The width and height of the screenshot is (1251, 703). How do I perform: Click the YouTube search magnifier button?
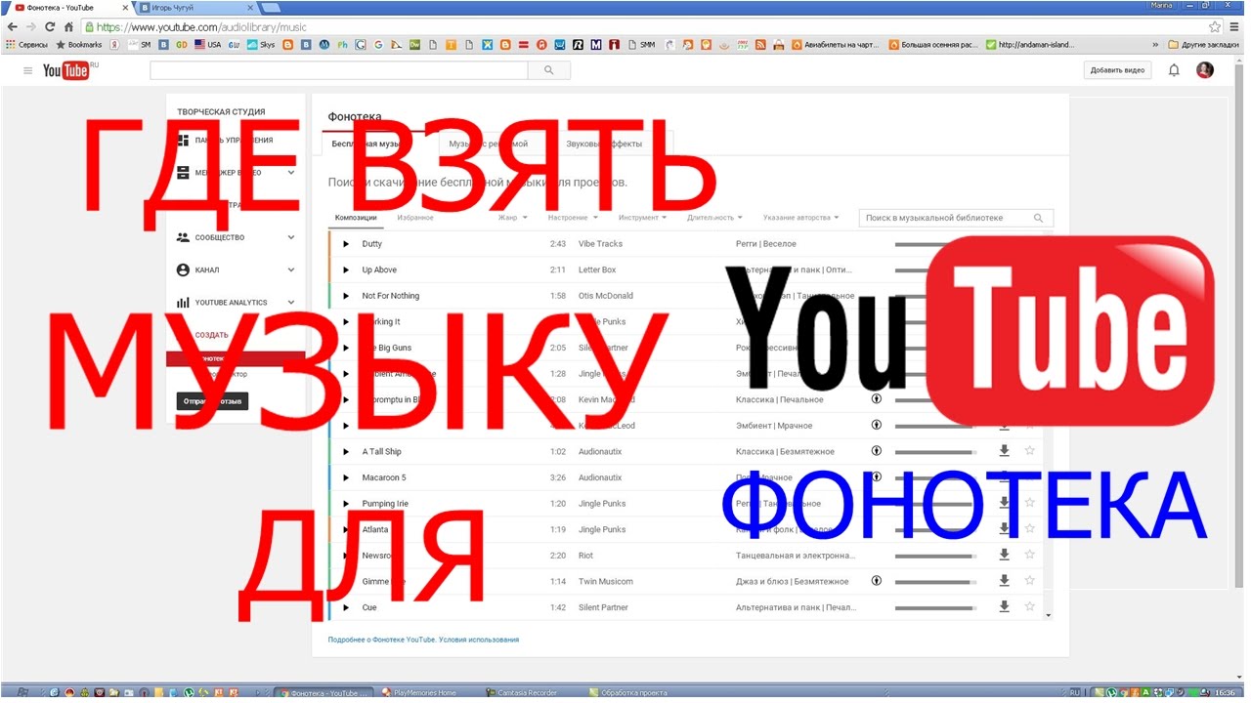click(x=549, y=70)
